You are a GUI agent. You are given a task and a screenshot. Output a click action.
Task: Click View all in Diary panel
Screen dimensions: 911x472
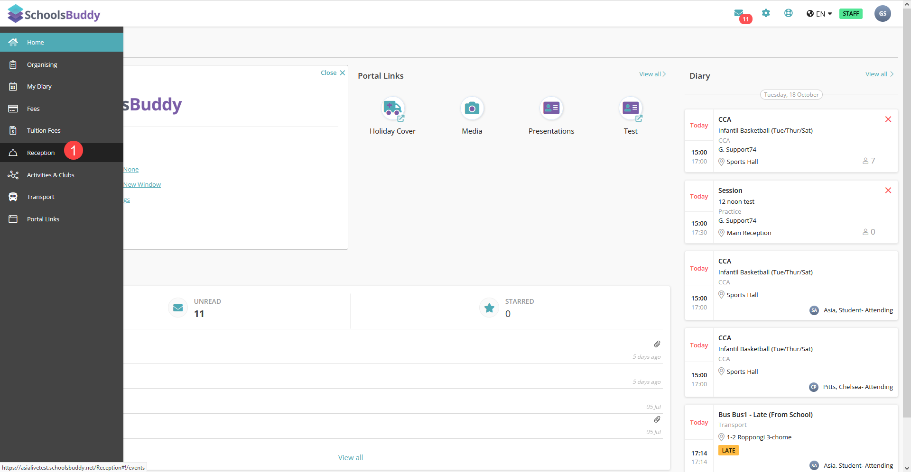879,74
